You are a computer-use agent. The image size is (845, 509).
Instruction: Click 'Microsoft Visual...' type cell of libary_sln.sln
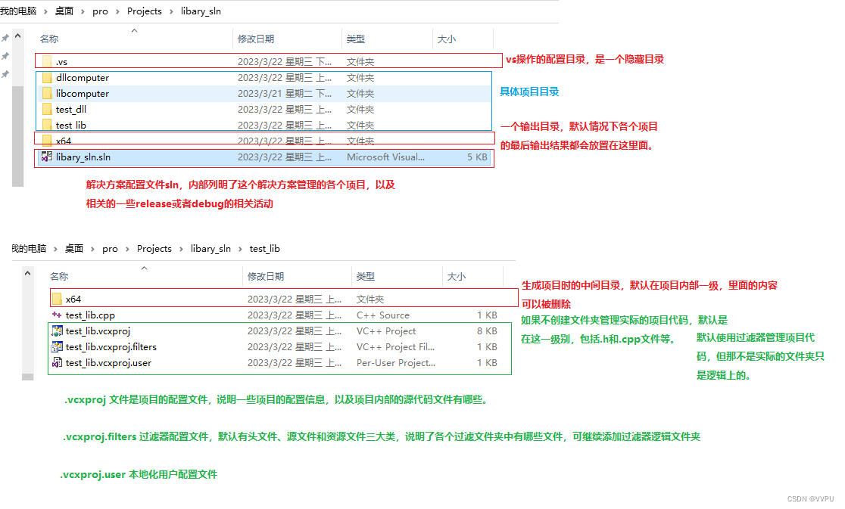386,157
